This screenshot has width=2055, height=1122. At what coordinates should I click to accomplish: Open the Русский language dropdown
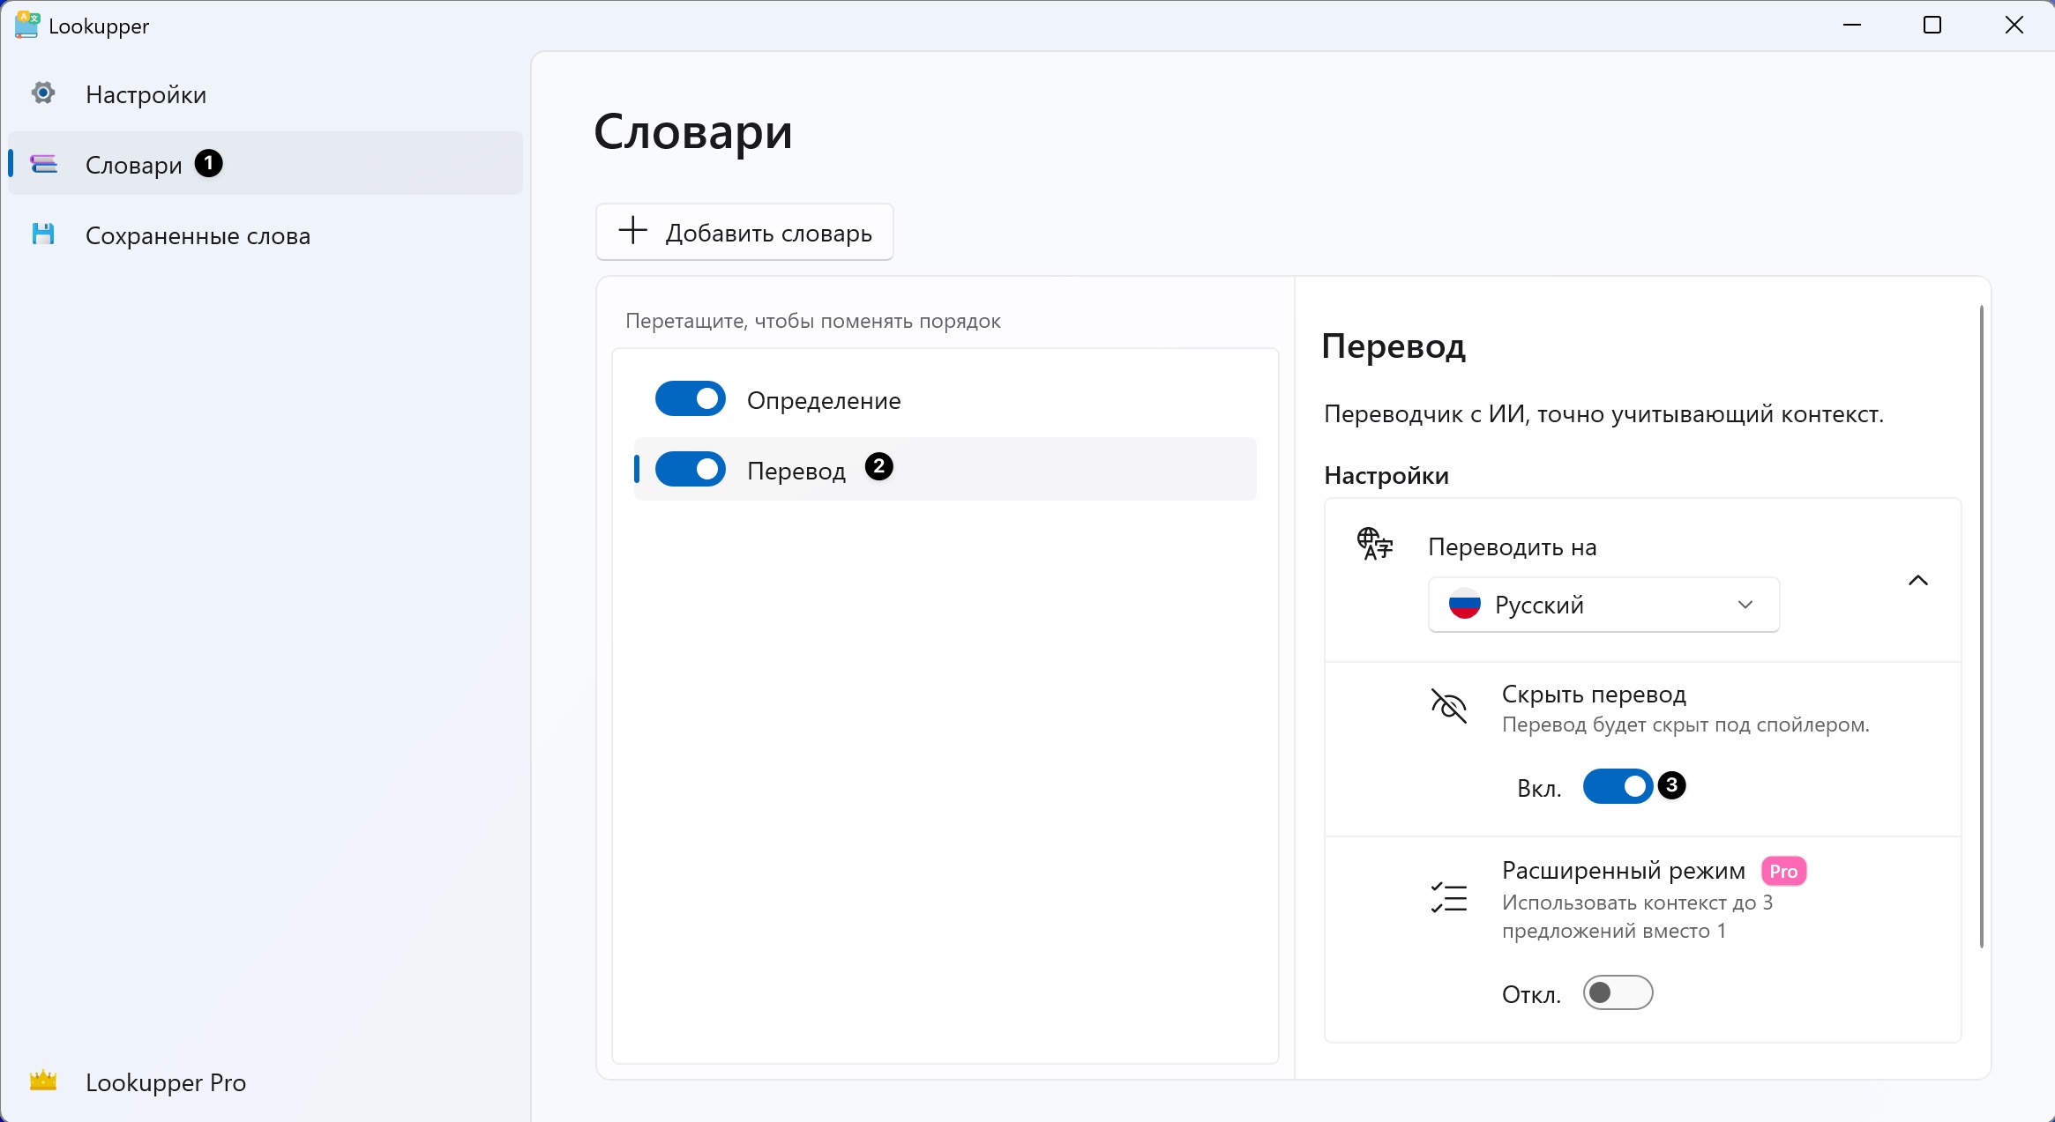[x=1602, y=605]
